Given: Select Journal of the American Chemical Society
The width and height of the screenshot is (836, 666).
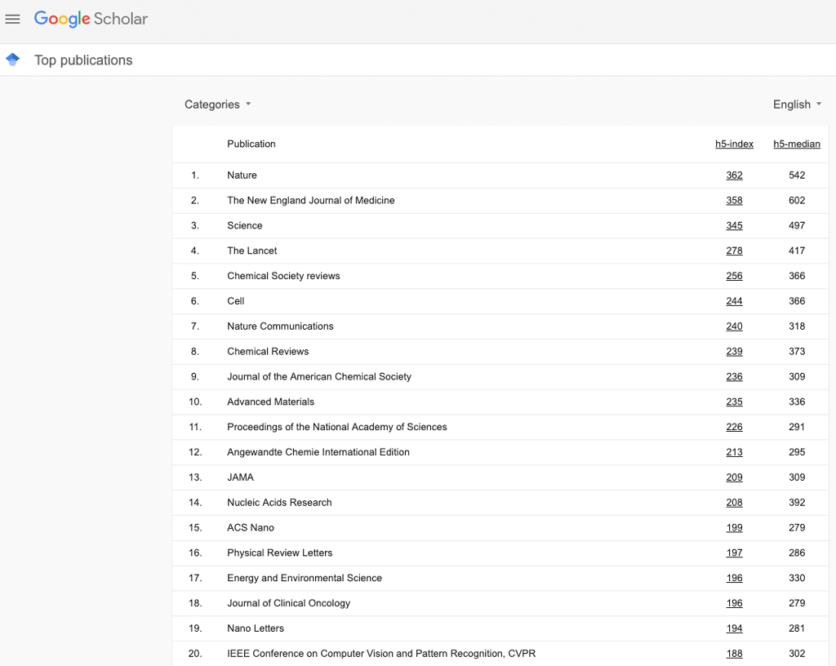Looking at the screenshot, I should [x=319, y=377].
